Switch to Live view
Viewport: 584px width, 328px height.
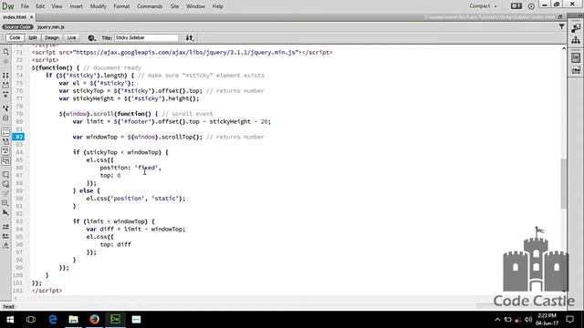71,37
